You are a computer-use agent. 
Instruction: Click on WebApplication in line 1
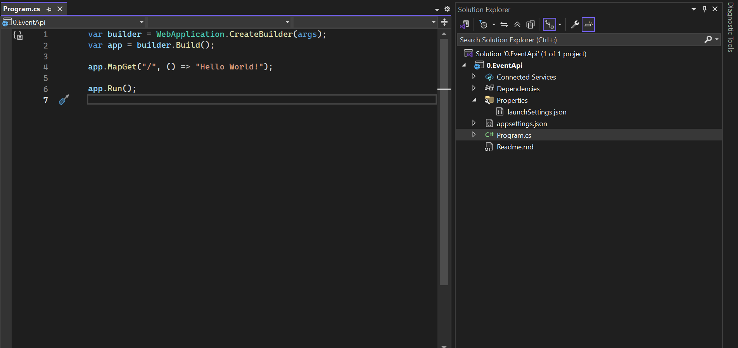point(190,34)
